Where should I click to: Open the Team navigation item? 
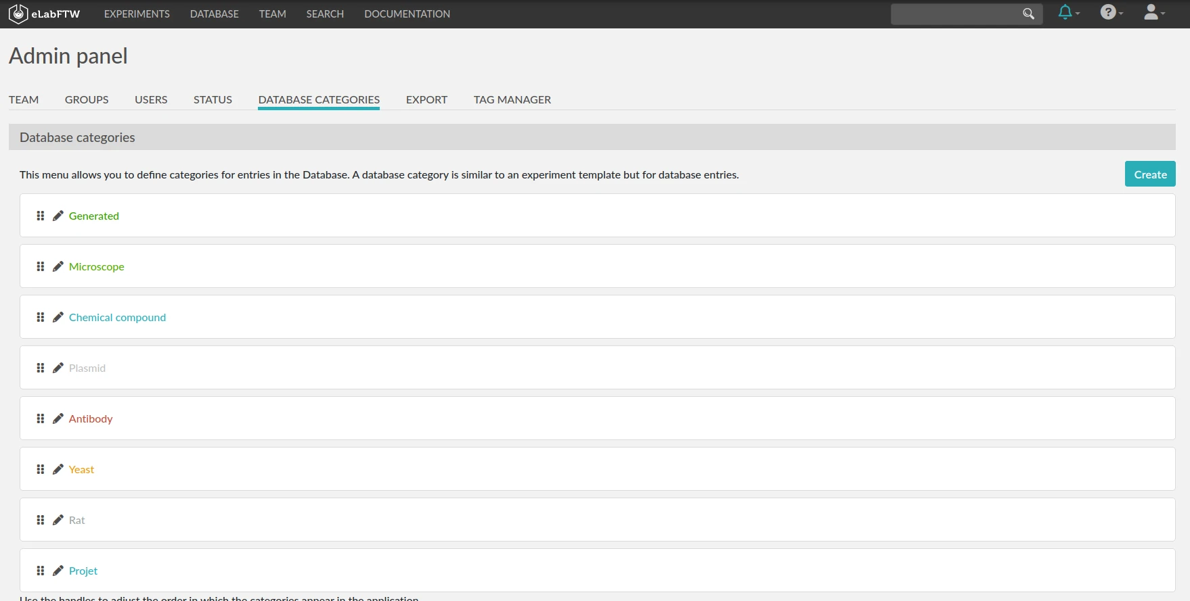coord(273,14)
